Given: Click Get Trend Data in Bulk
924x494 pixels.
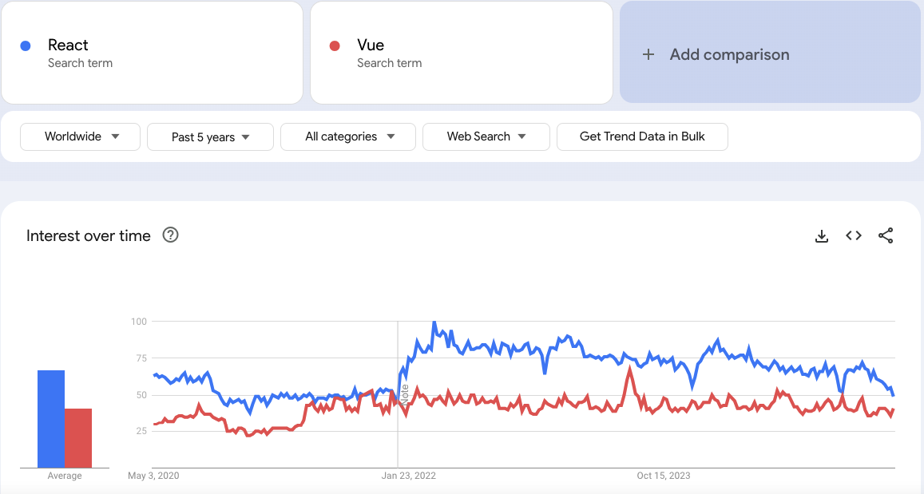Looking at the screenshot, I should coord(642,136).
